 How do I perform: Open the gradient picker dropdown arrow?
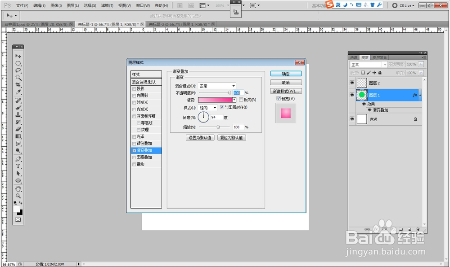tap(234, 100)
